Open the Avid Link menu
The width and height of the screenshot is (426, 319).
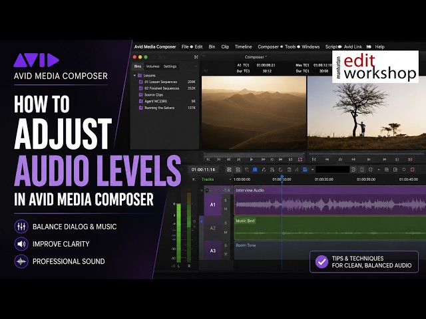click(x=353, y=47)
